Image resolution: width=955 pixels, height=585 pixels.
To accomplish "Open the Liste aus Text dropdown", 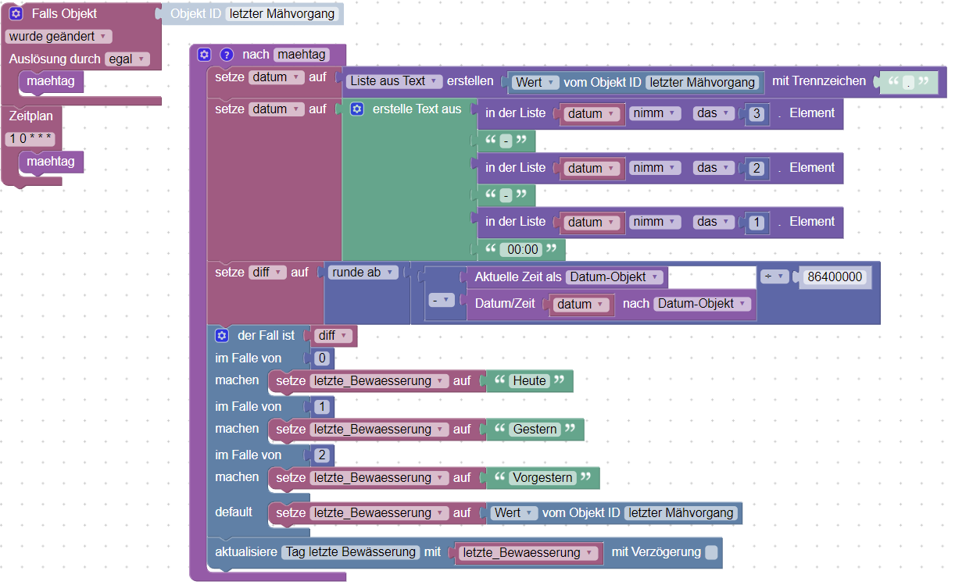I will pos(395,81).
